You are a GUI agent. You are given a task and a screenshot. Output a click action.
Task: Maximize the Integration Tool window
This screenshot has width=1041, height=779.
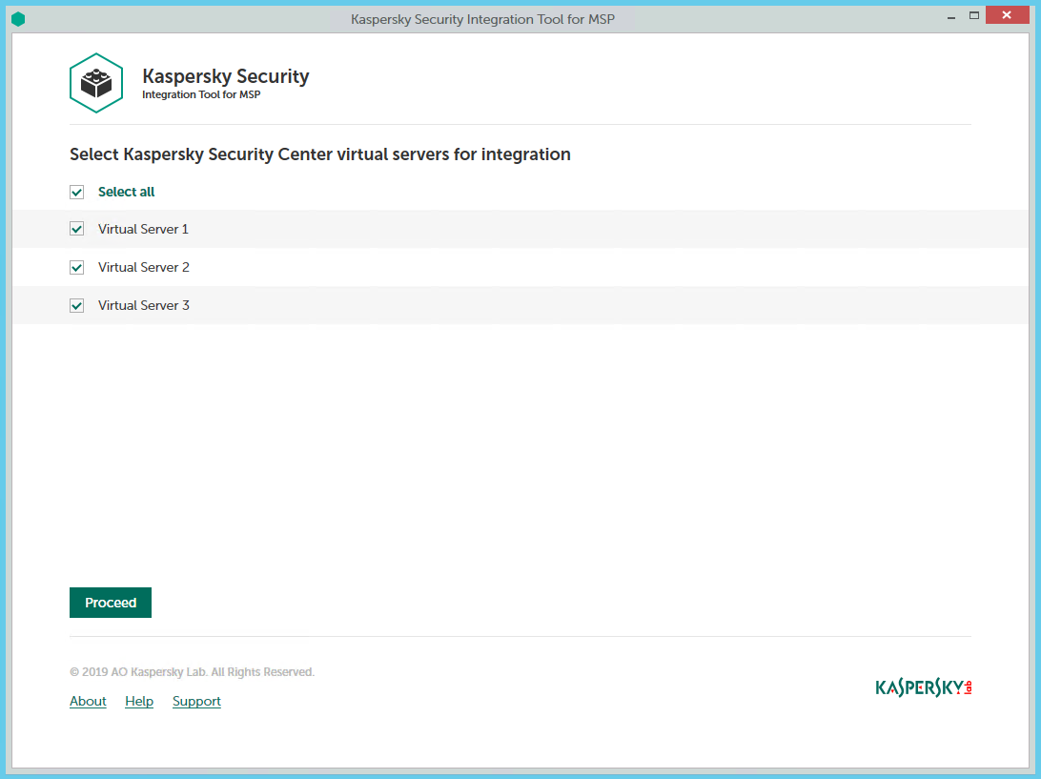pyautogui.click(x=974, y=16)
